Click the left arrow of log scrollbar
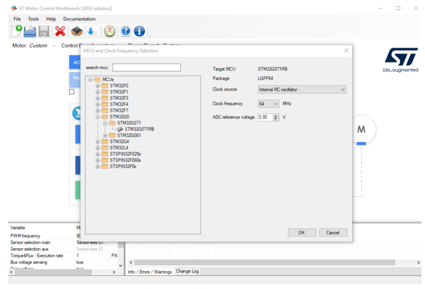425x289 pixels. tap(131, 263)
